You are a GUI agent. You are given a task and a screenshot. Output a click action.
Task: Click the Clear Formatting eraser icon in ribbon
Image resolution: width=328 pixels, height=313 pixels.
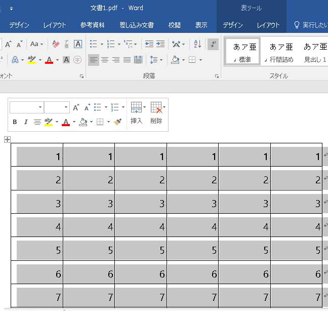pyautogui.click(x=56, y=45)
